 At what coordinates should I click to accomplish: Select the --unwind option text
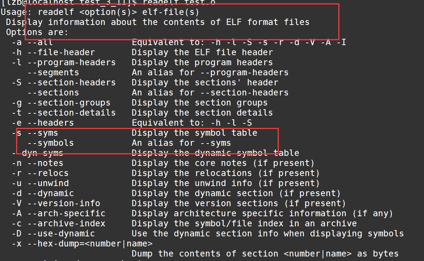click(48, 183)
